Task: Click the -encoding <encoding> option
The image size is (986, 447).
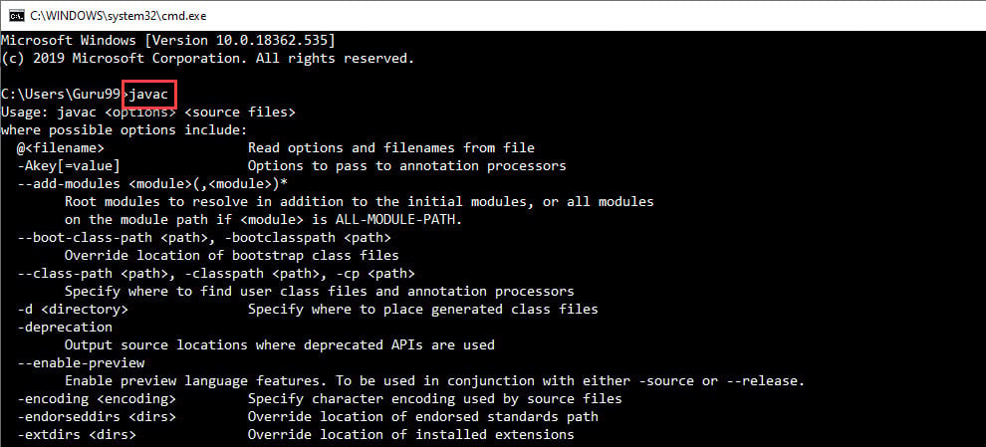Action: point(97,398)
